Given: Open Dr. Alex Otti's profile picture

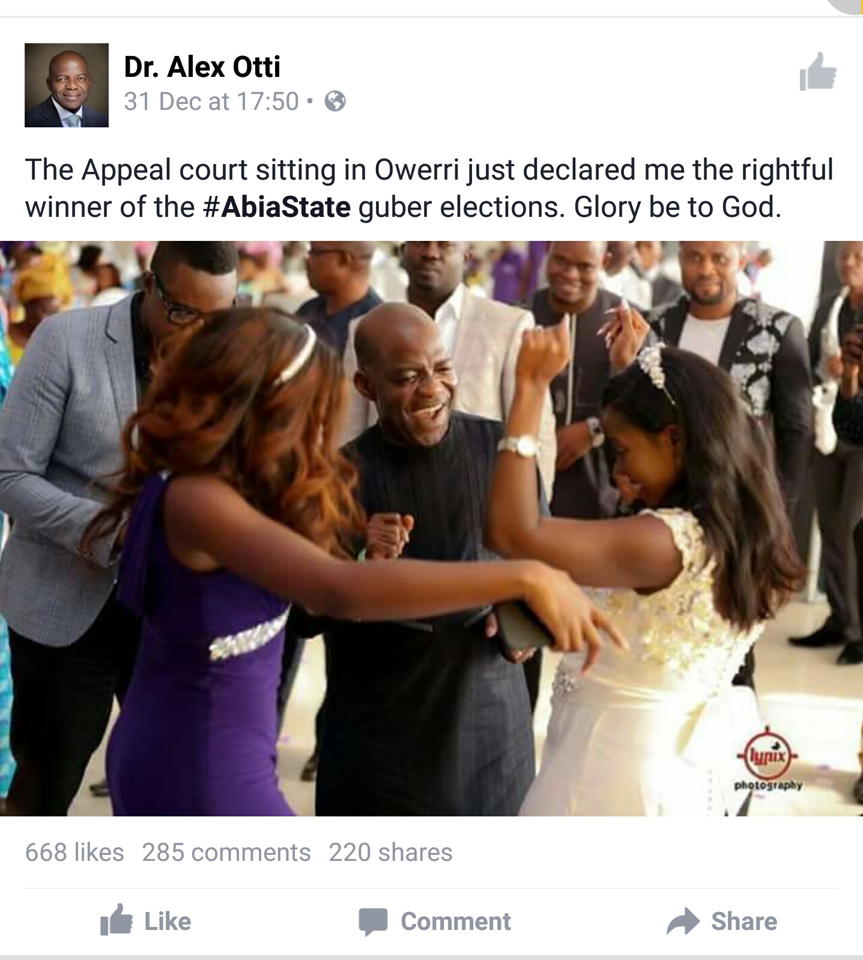Looking at the screenshot, I should point(67,85).
